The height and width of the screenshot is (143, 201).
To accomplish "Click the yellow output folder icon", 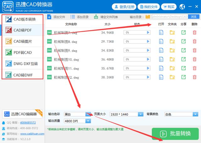I will [x=148, y=17].
